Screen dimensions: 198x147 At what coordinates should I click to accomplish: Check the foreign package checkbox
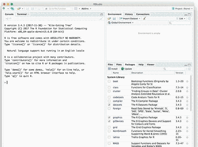pyautogui.click(x=109, y=108)
